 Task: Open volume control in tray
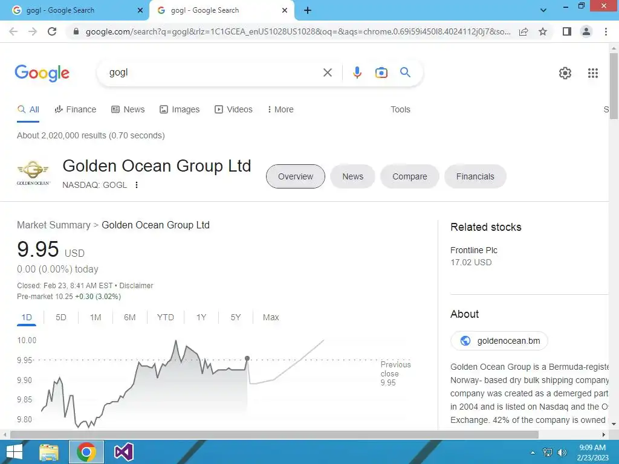tap(562, 453)
